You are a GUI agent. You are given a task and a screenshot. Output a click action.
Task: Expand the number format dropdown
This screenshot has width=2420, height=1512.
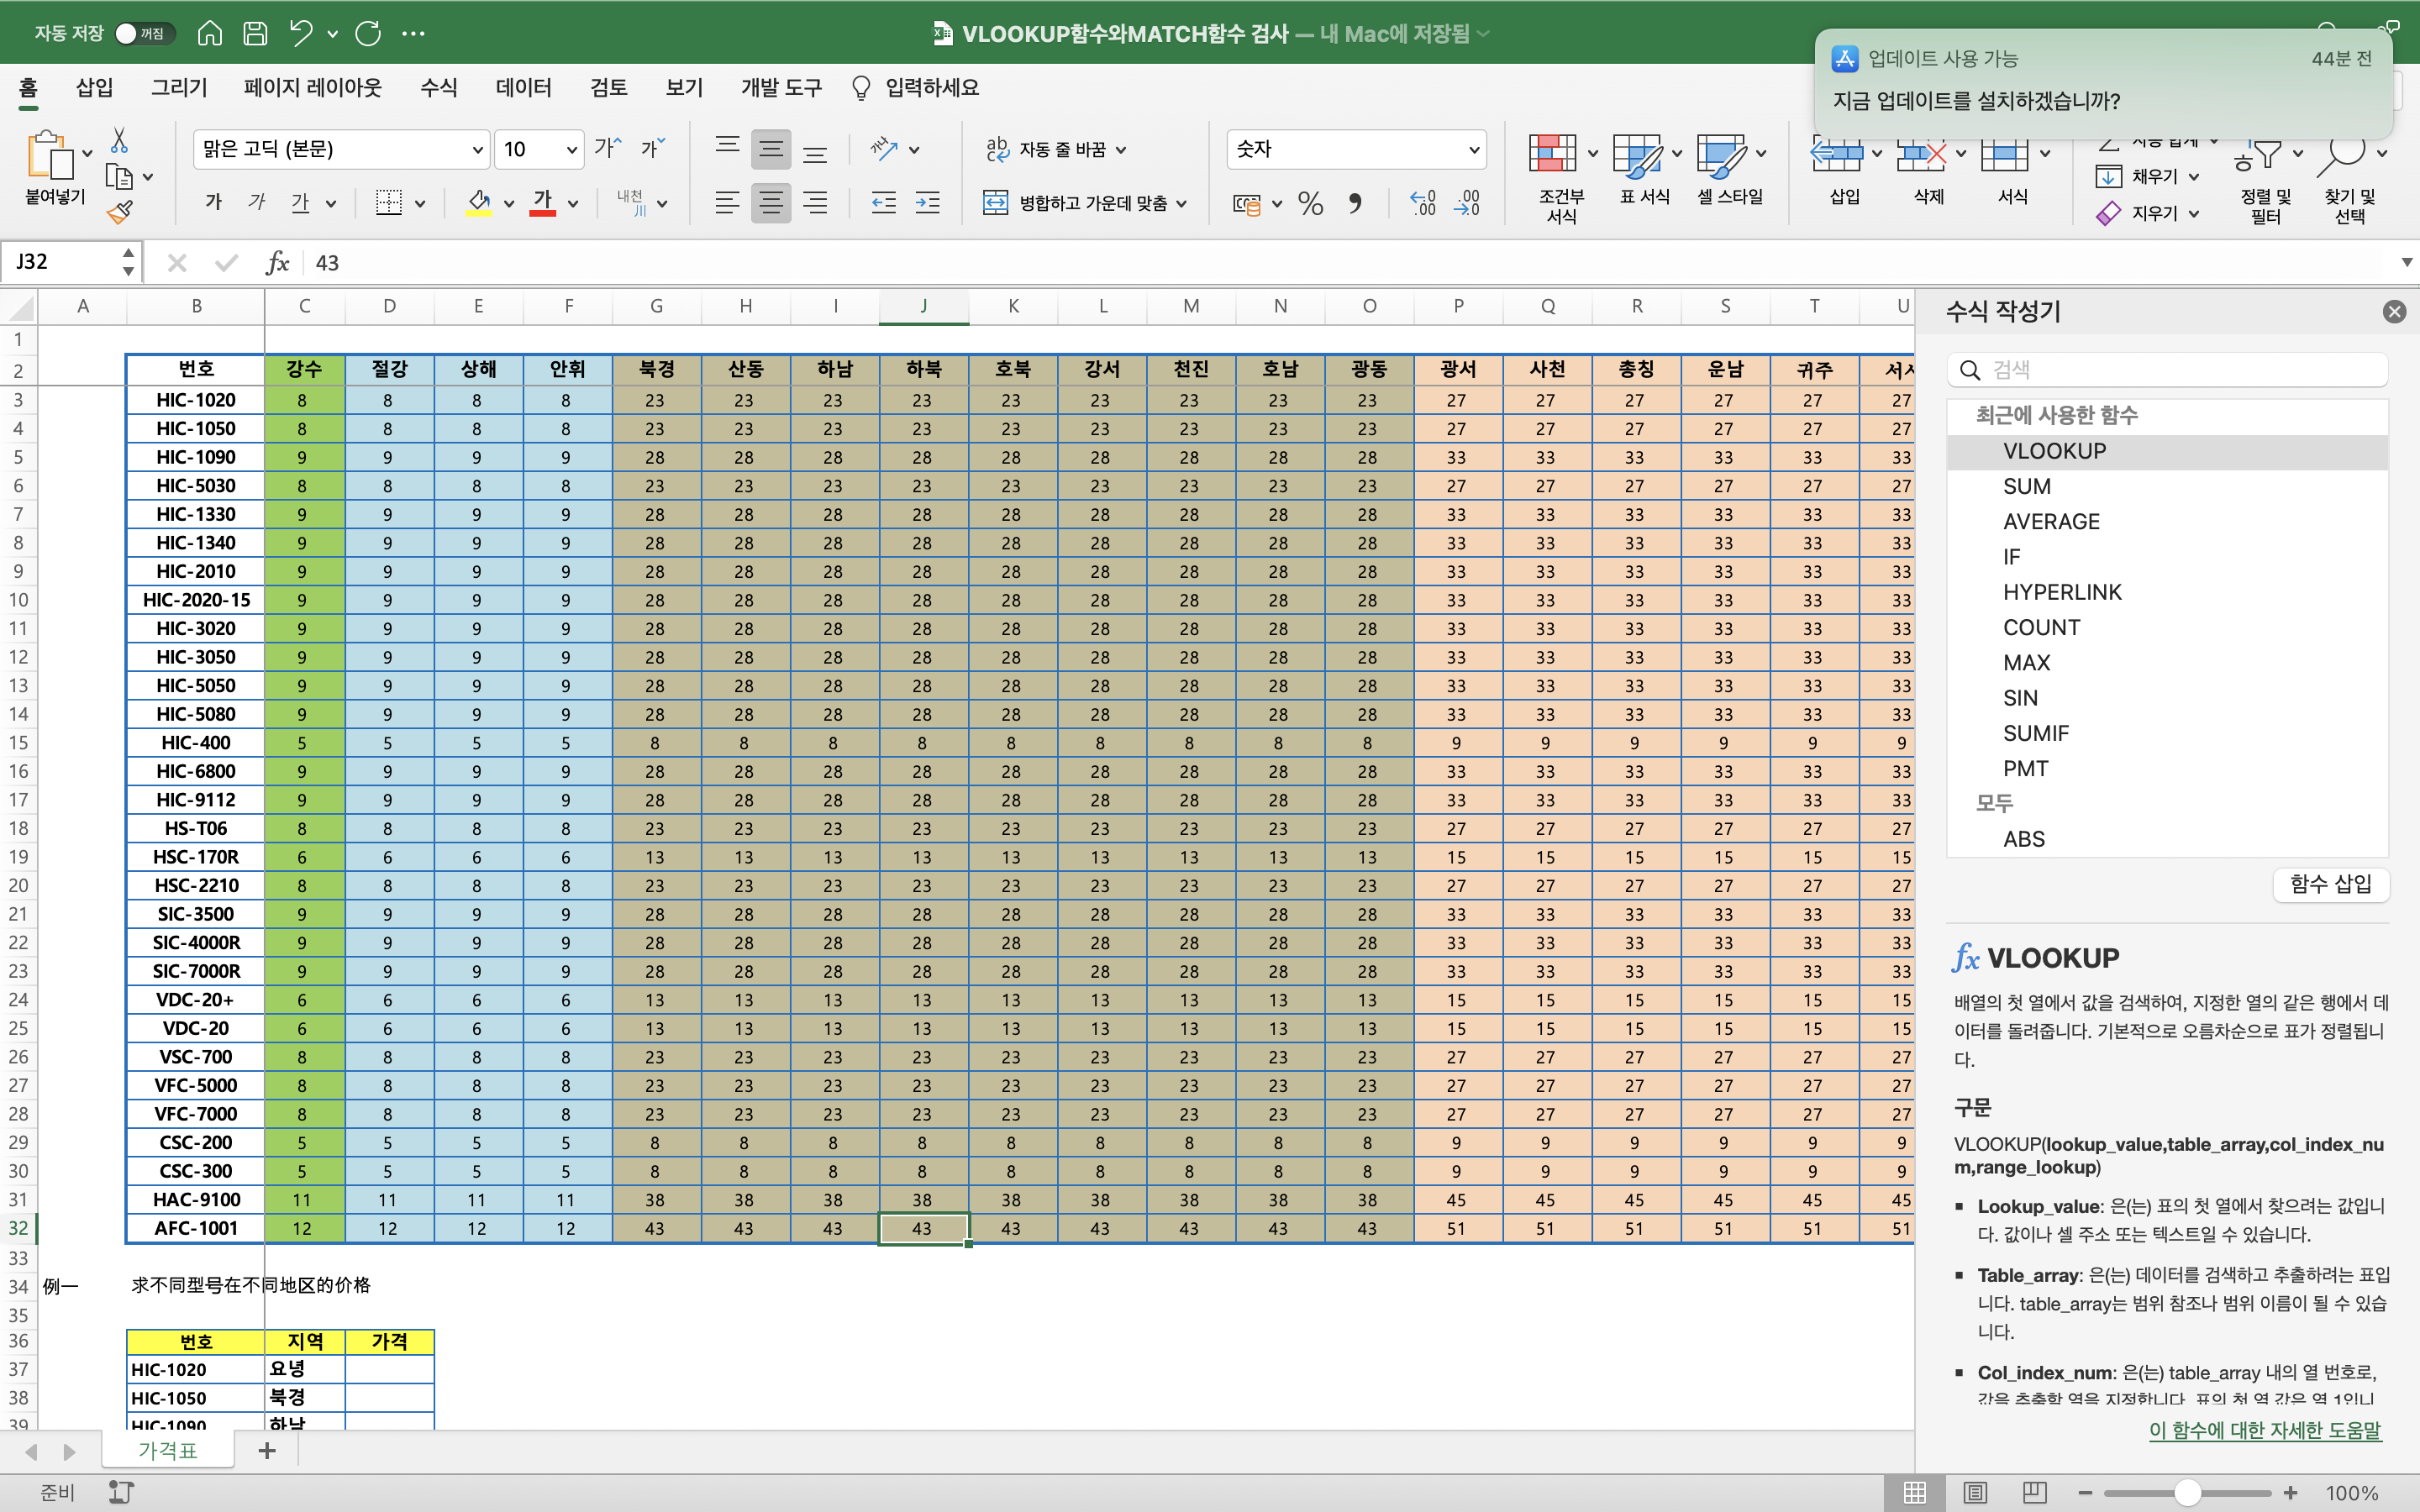(1473, 150)
